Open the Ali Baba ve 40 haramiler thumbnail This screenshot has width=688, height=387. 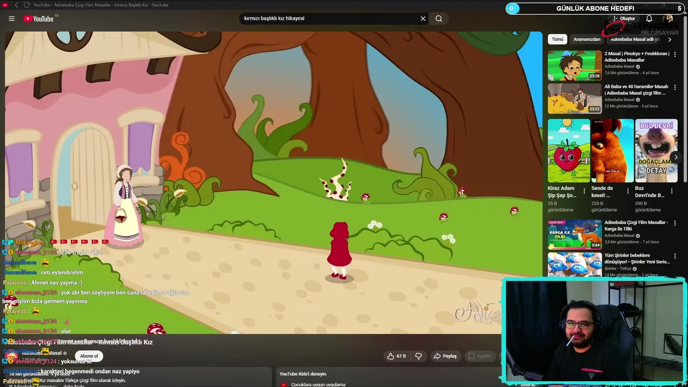pos(575,98)
